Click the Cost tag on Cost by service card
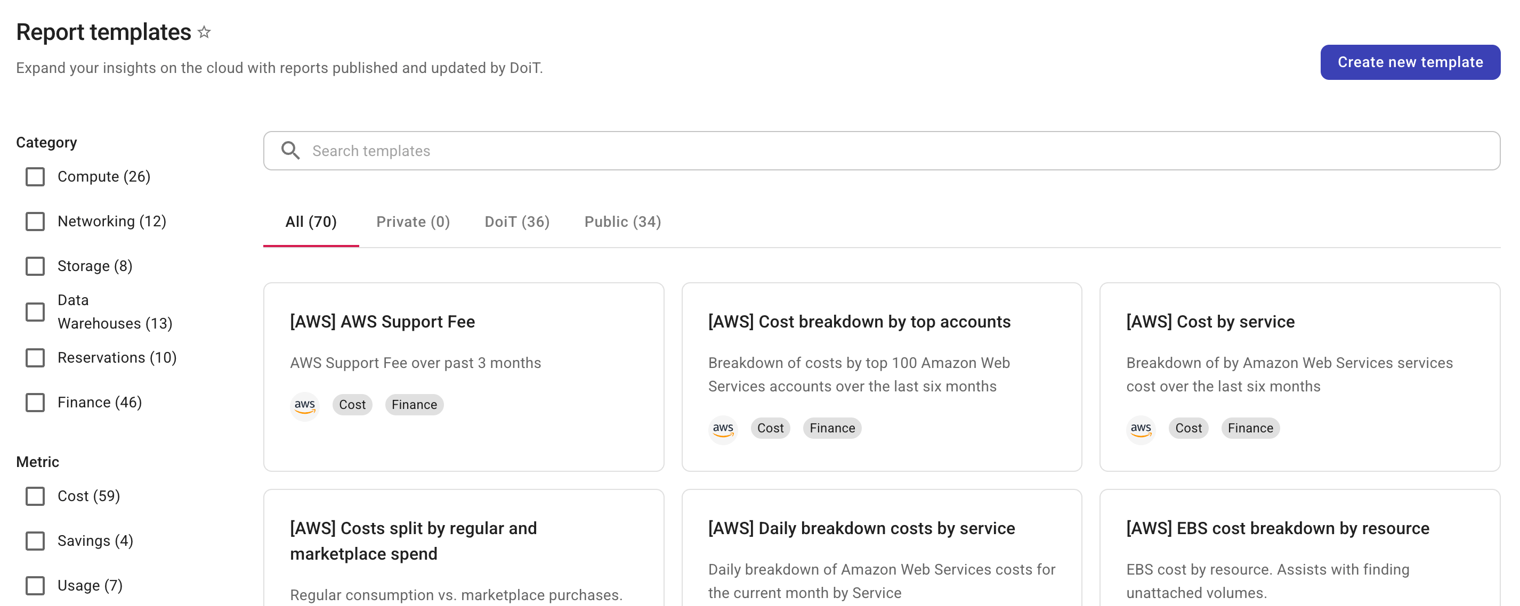 pos(1188,428)
